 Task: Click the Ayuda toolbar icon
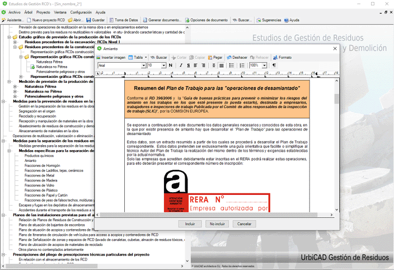point(292,20)
